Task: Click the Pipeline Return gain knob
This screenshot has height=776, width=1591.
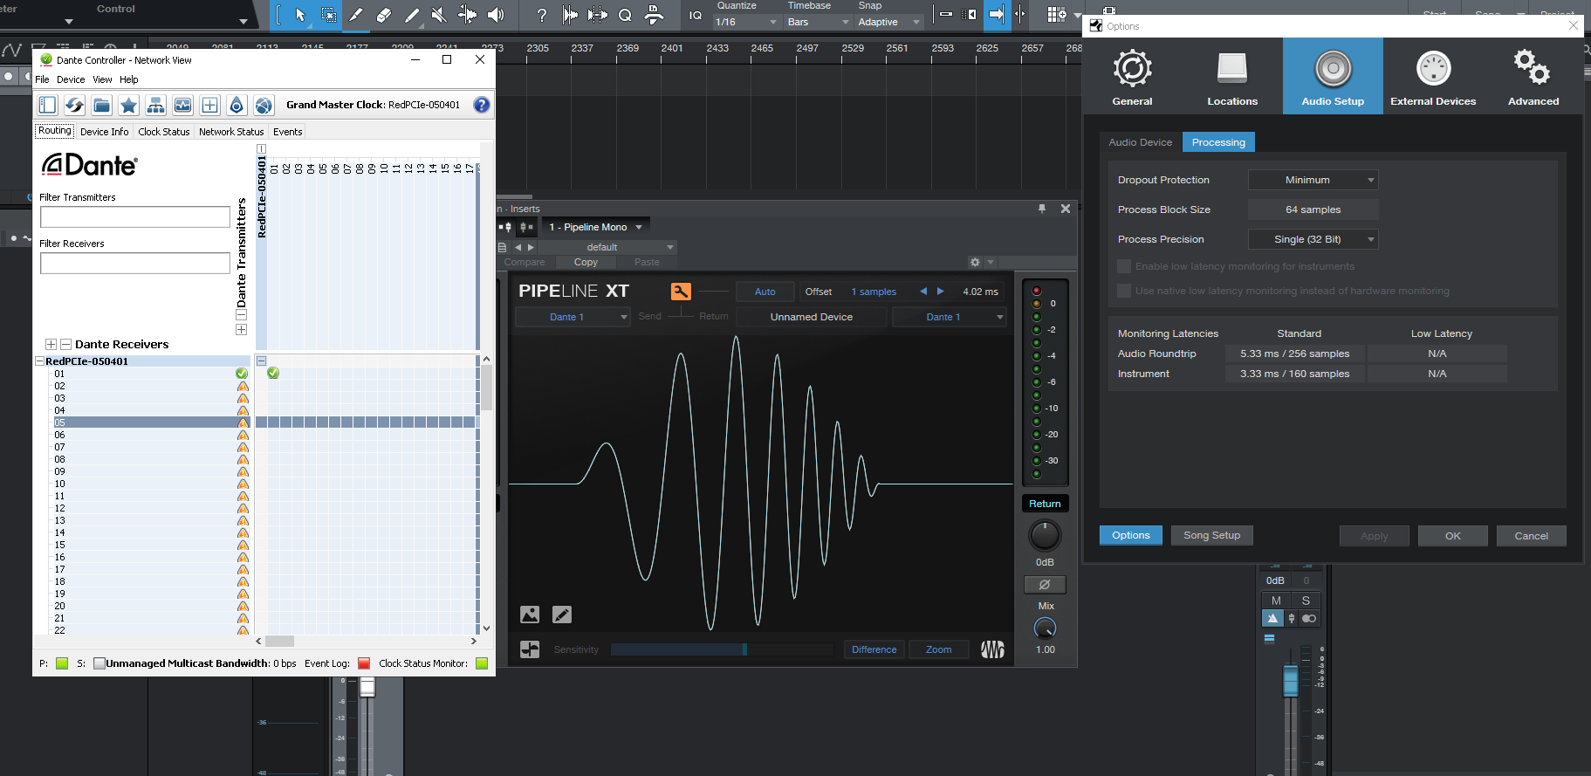Action: (x=1045, y=535)
